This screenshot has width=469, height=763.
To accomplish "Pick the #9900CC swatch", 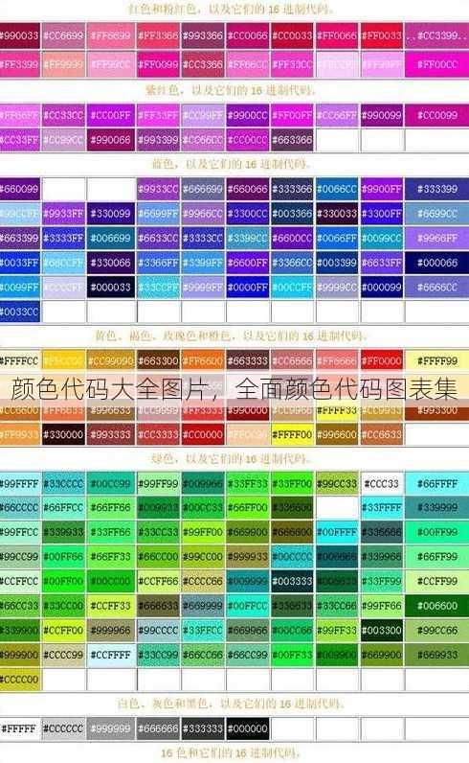I will pos(247,115).
